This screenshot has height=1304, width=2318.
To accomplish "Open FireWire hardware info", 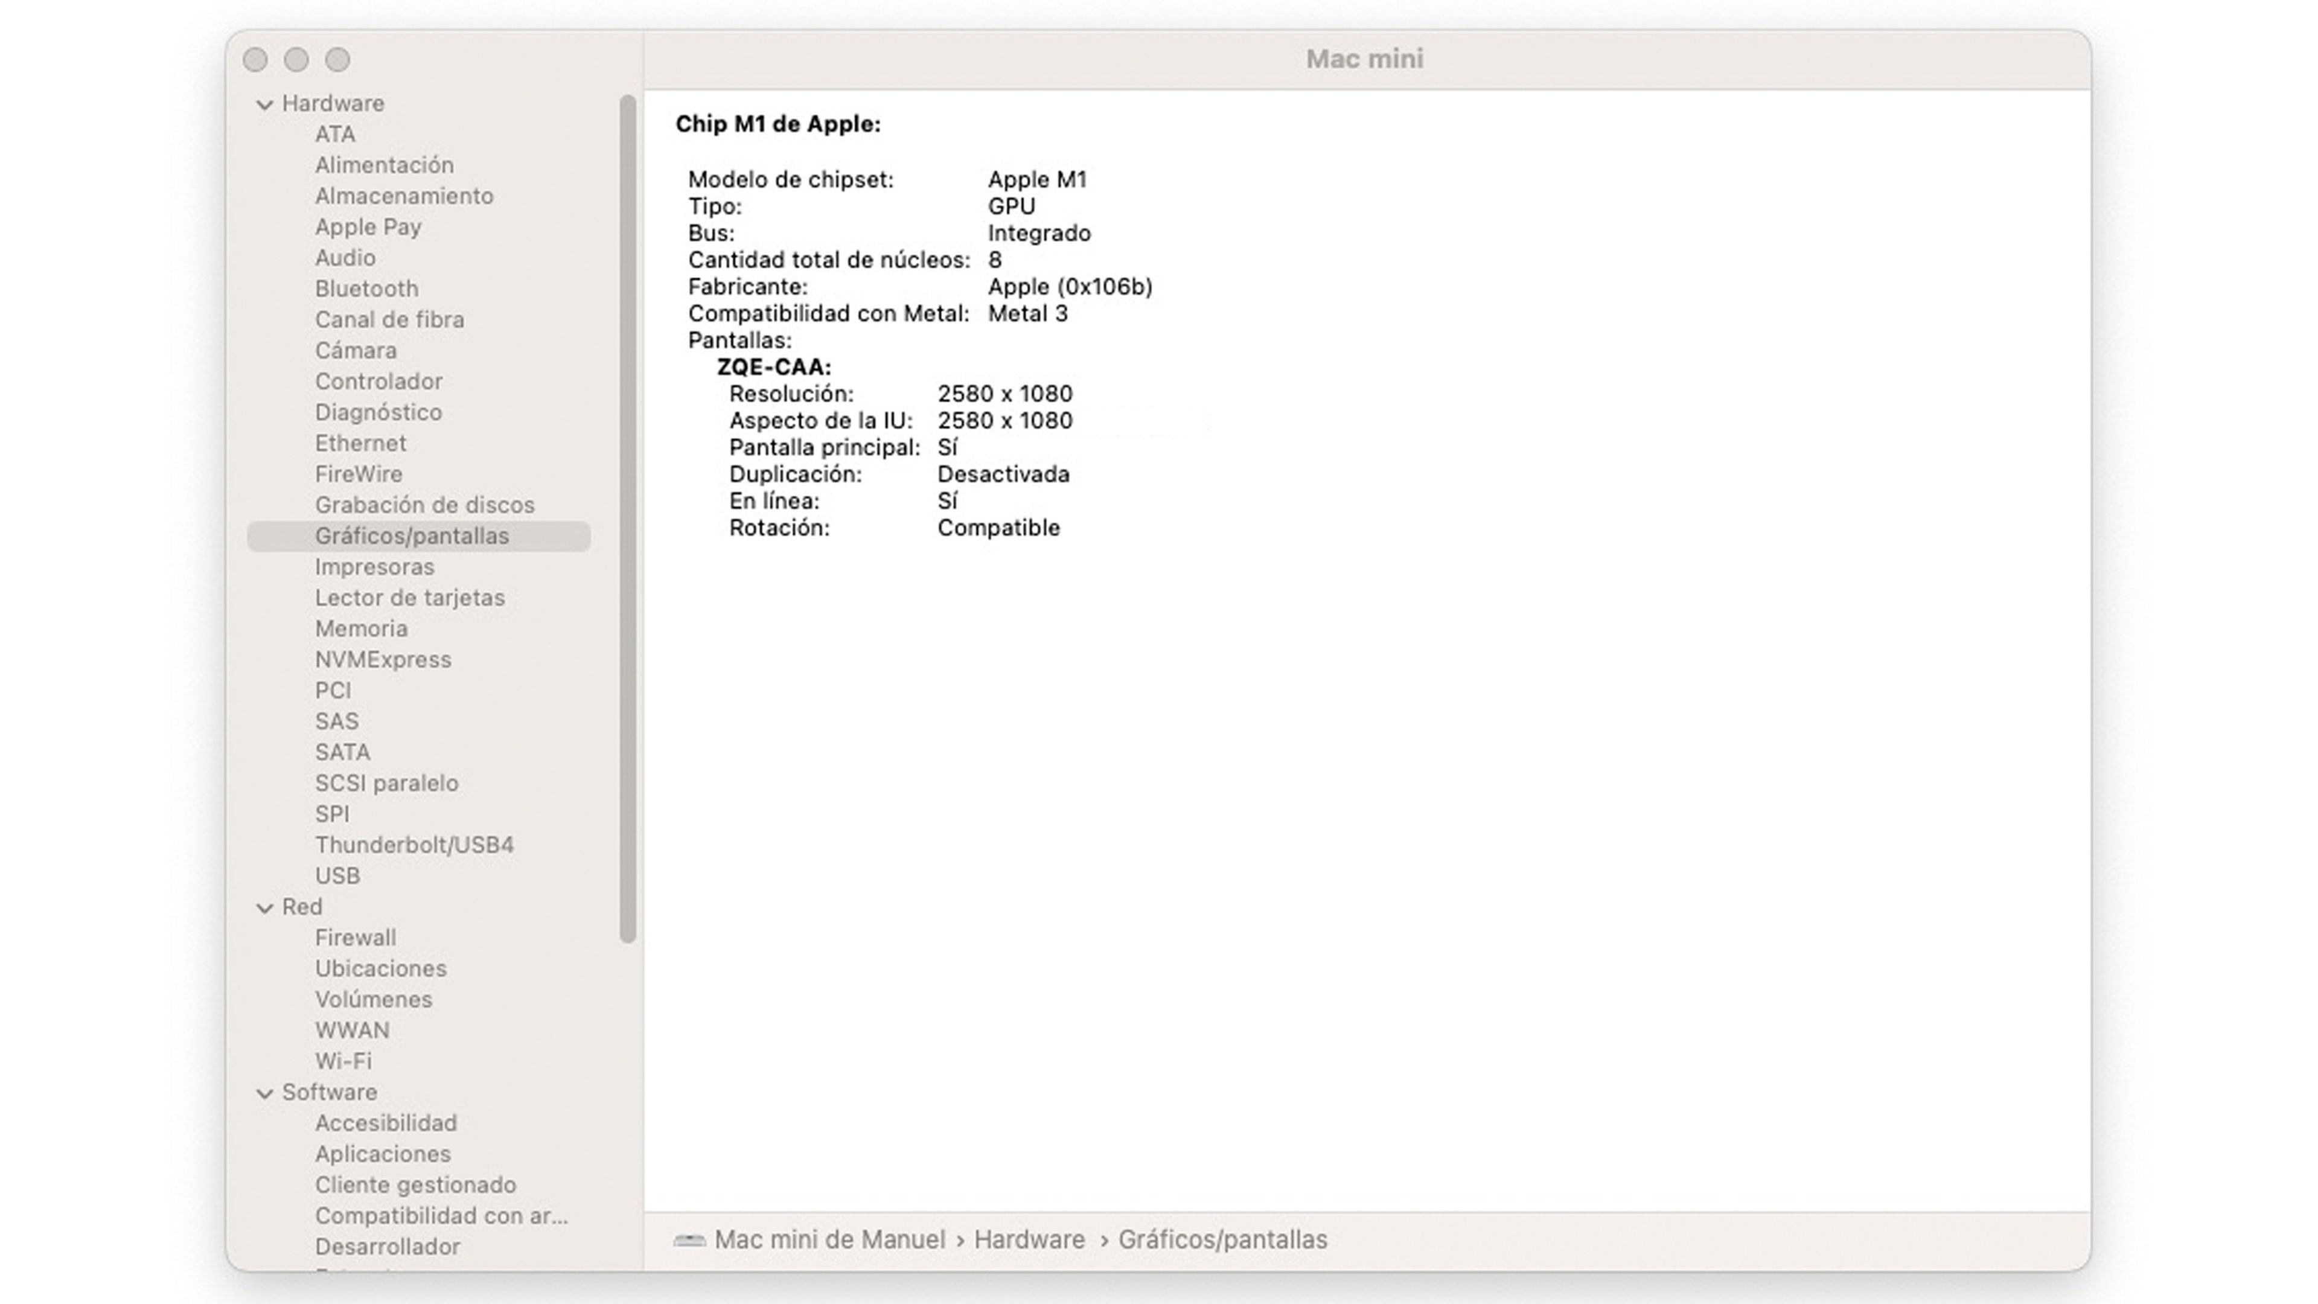I will point(358,473).
